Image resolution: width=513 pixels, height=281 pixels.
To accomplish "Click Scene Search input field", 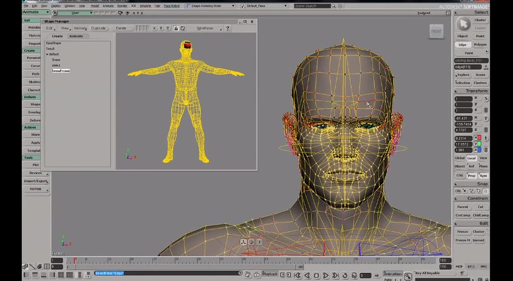I will pos(312,6).
